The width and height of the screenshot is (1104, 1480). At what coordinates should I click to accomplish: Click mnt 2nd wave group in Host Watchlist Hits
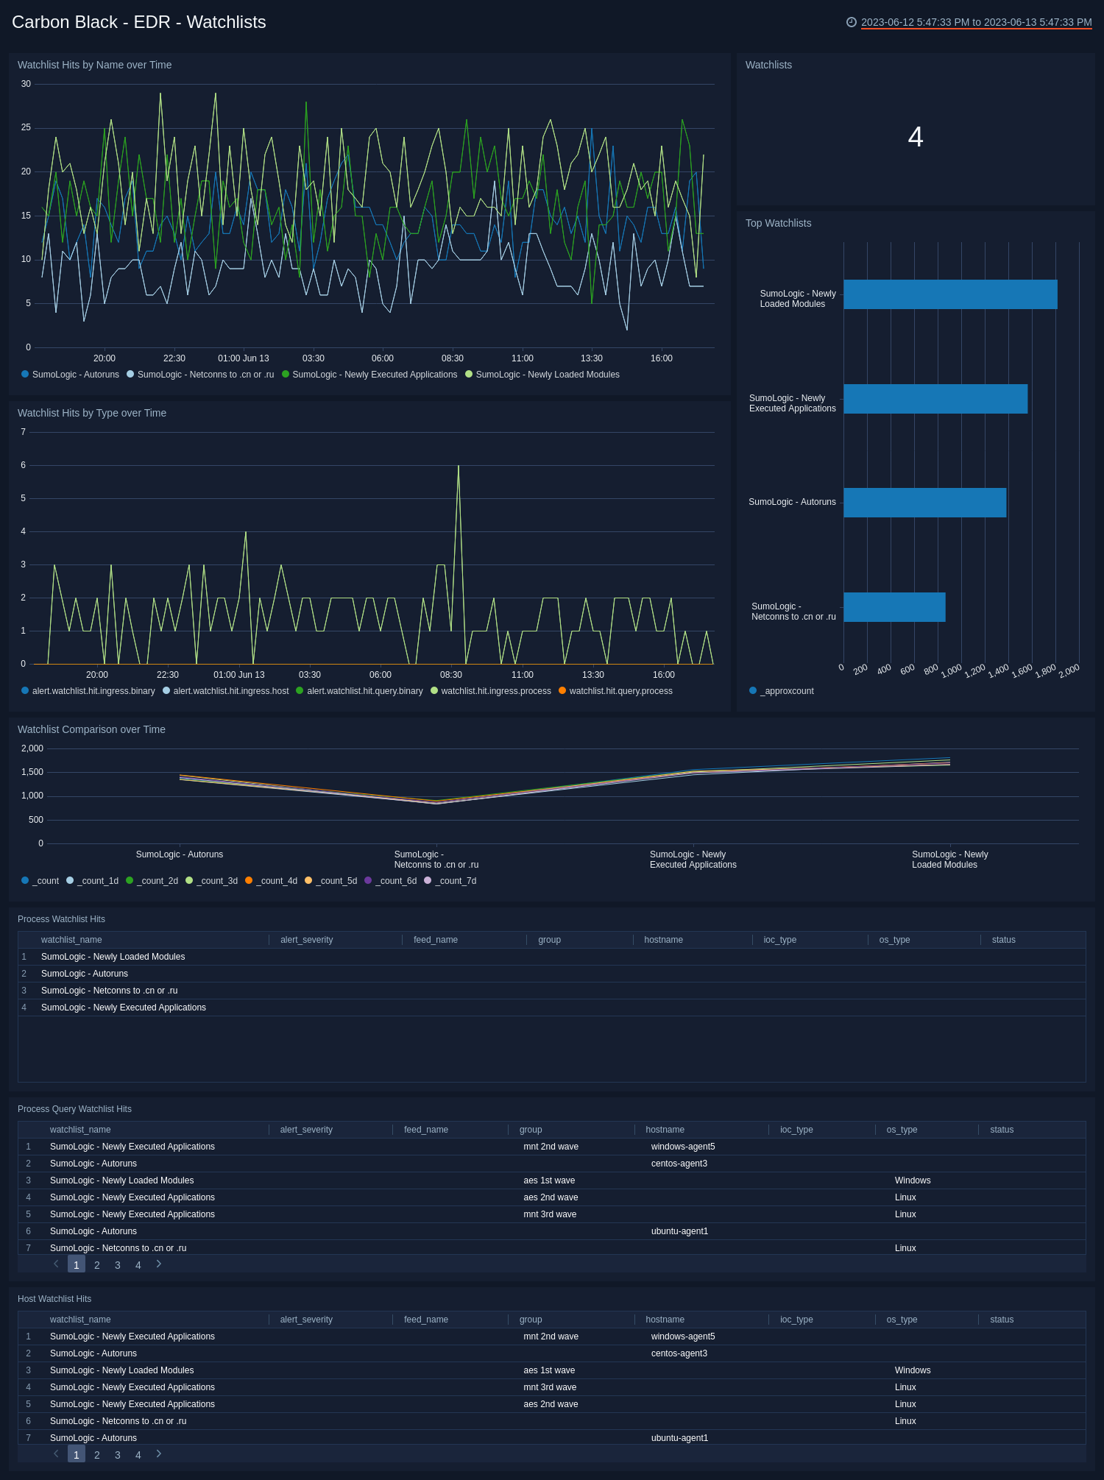[x=551, y=1336]
